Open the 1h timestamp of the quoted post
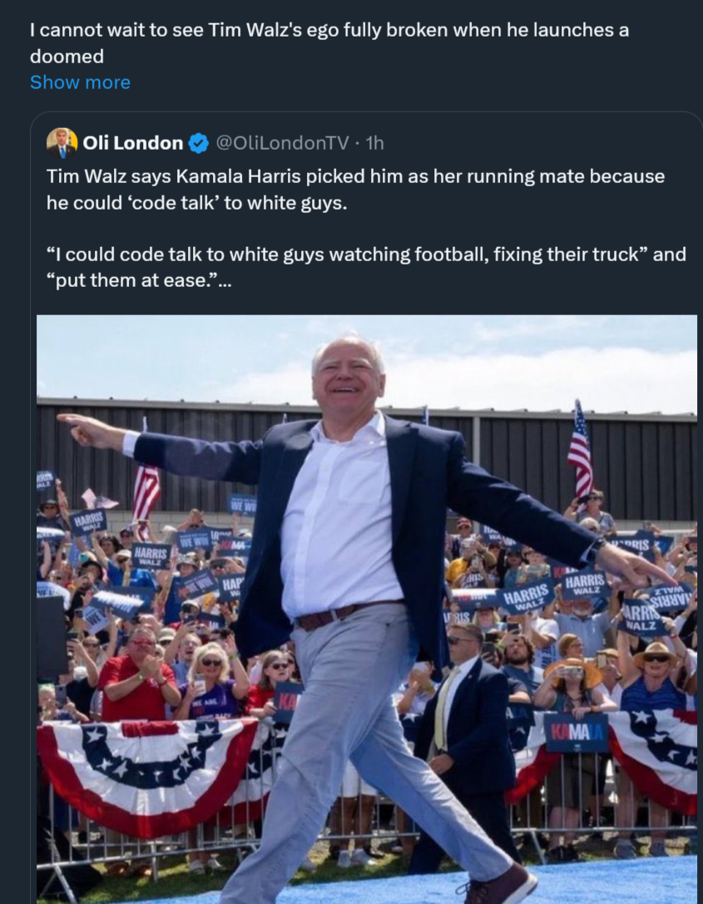703x904 pixels. (375, 143)
